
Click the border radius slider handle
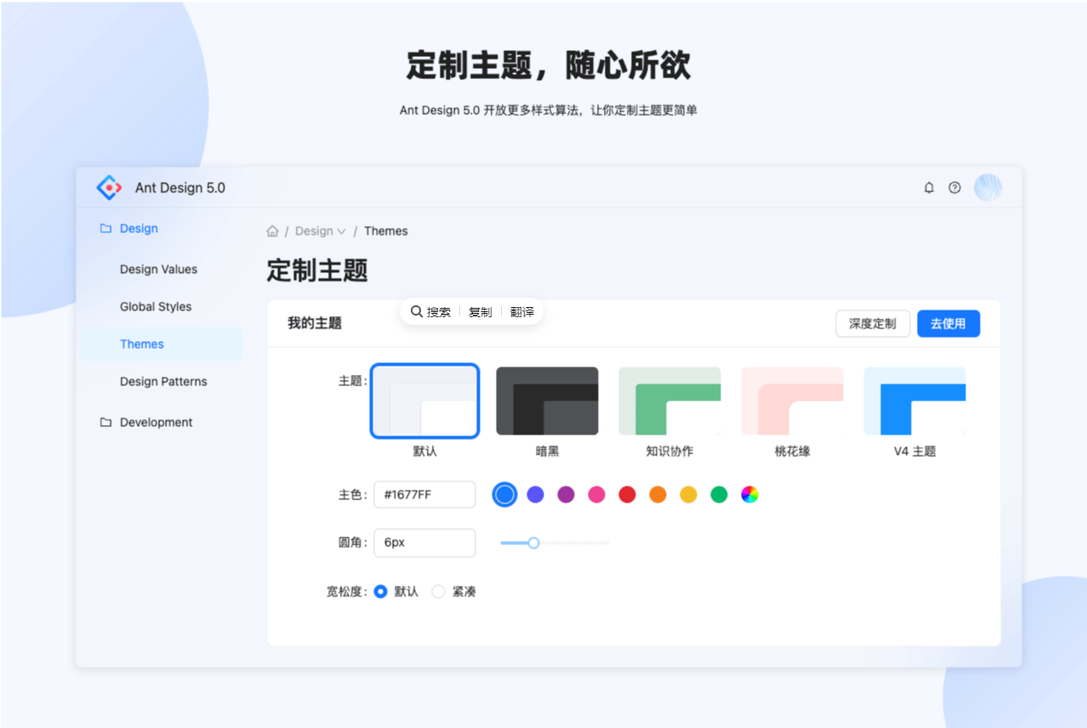(533, 543)
